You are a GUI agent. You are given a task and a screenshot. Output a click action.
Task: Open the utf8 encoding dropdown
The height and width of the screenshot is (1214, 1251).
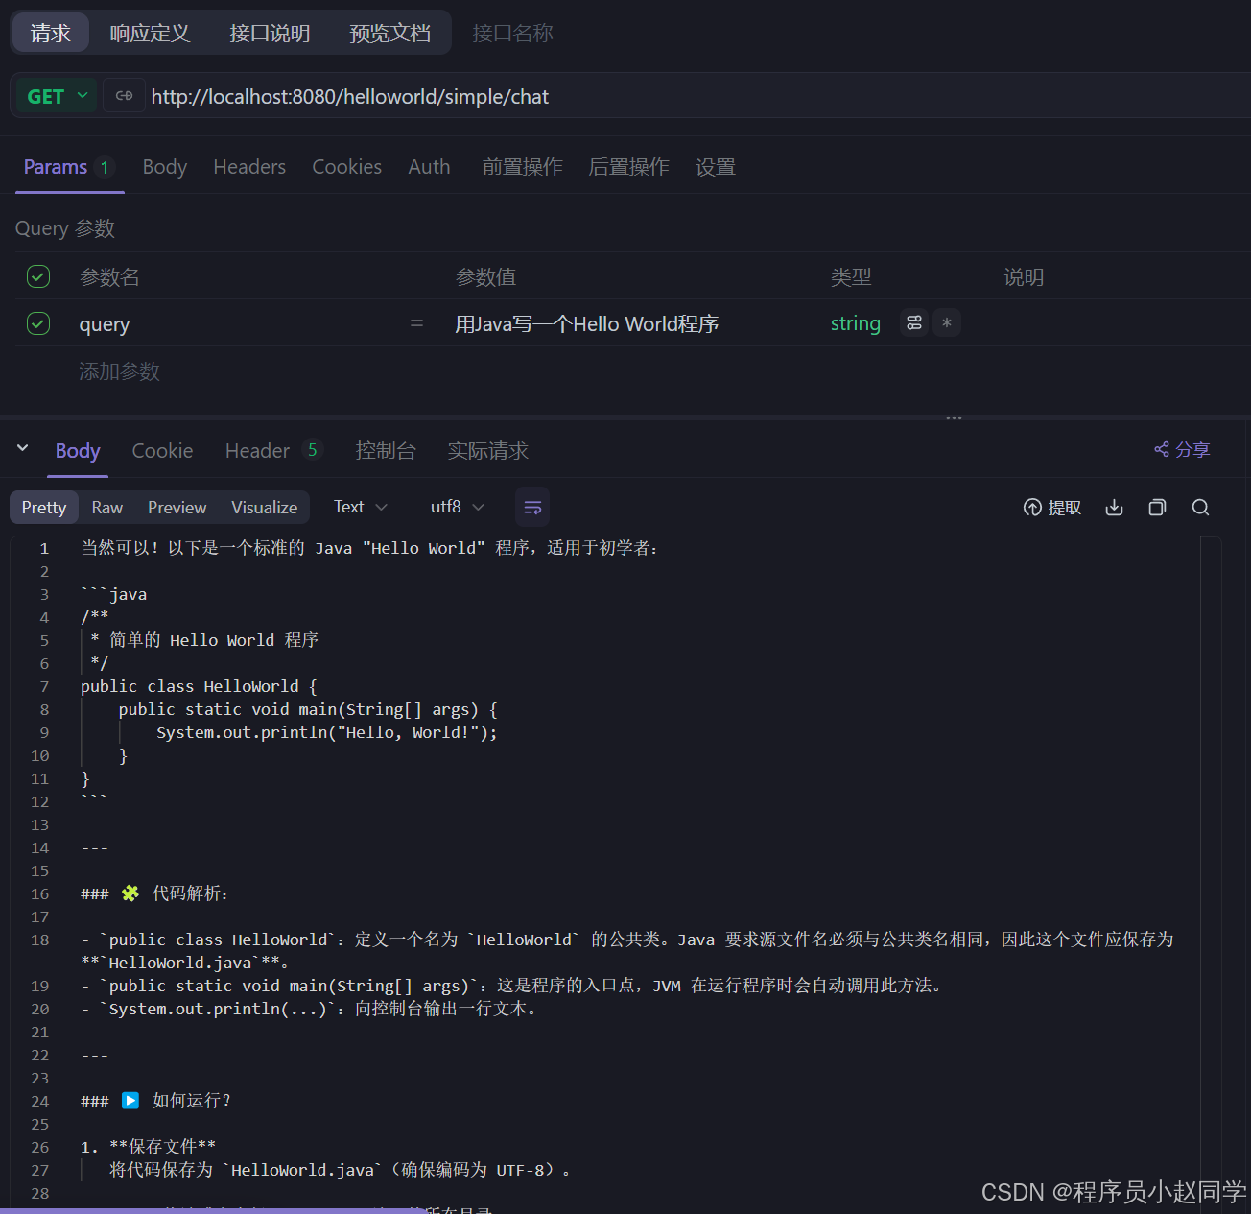point(458,507)
